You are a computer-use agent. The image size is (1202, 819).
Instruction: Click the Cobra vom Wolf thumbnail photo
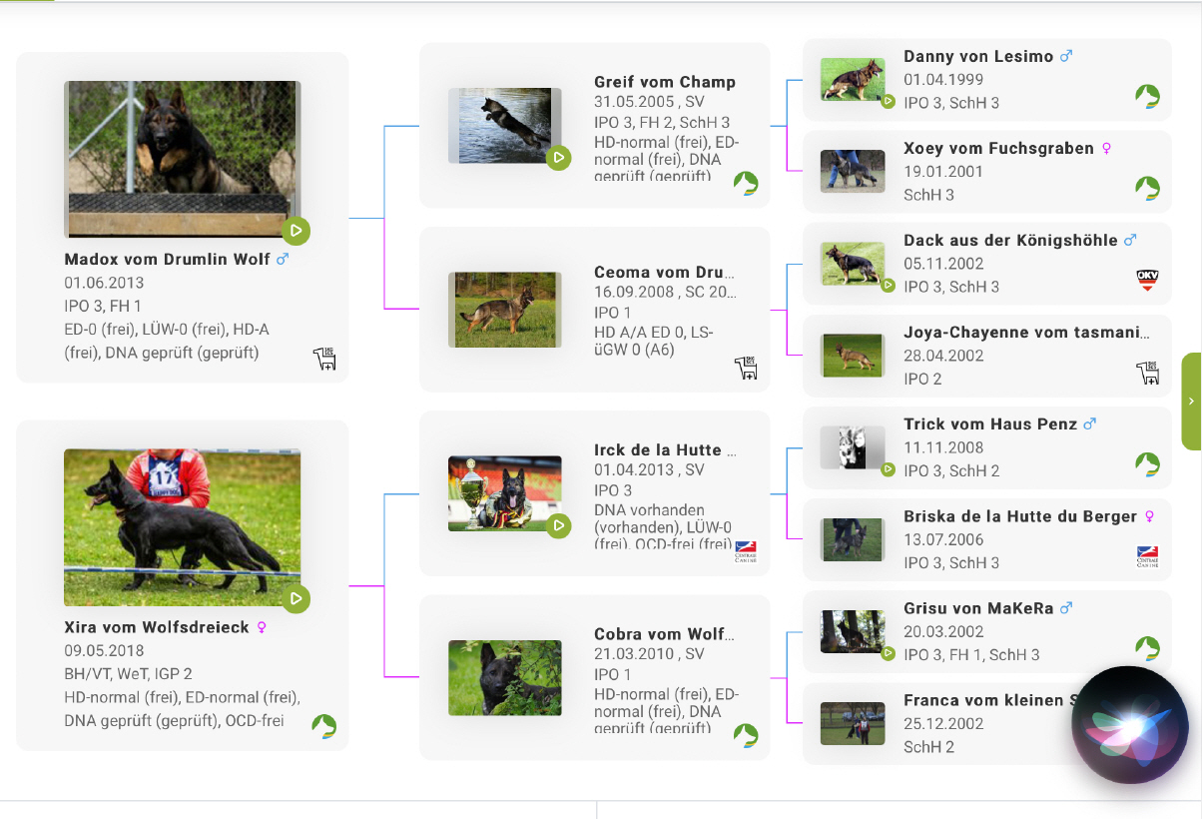tap(504, 678)
